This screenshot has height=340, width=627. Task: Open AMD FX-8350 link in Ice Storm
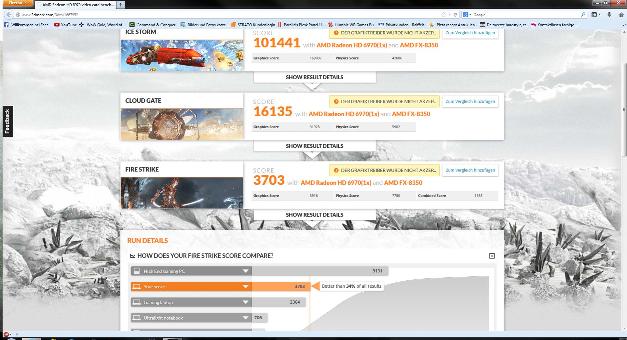pos(419,45)
